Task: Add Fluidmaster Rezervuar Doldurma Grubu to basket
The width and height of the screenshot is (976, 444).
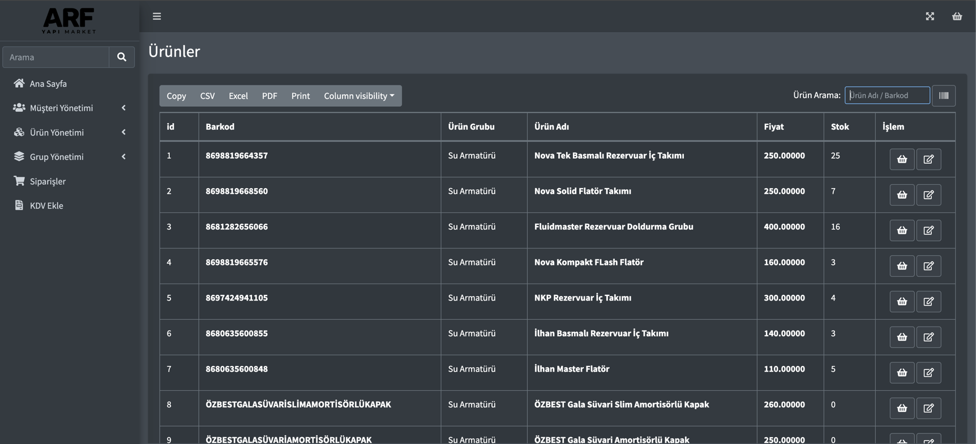Action: tap(902, 230)
